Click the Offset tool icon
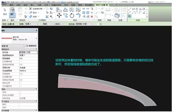The image size is (173, 112). point(65,10)
